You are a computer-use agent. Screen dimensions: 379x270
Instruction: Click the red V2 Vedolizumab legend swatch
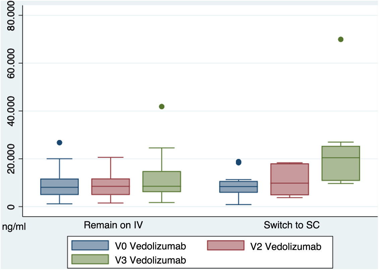[225, 246]
